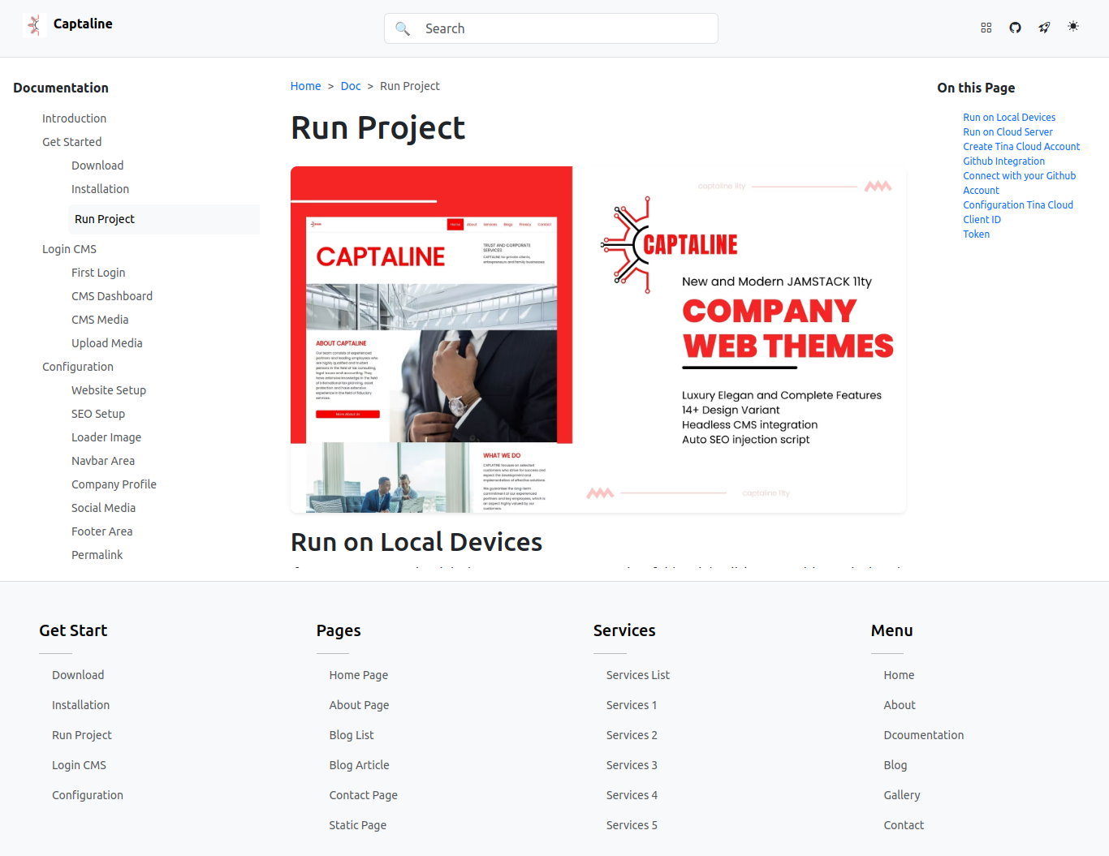
Task: Click the rocket launch icon
Action: click(x=1044, y=28)
